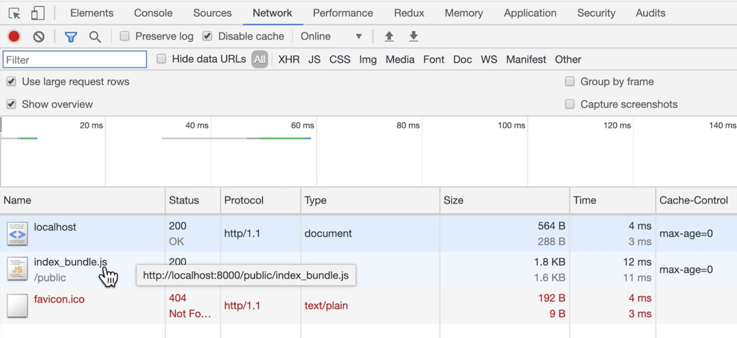The width and height of the screenshot is (737, 338).
Task: Stop recording with the red record button
Action: [14, 37]
